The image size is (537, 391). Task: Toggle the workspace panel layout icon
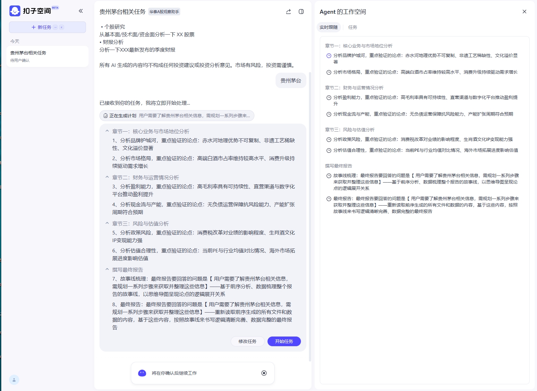[301, 12]
